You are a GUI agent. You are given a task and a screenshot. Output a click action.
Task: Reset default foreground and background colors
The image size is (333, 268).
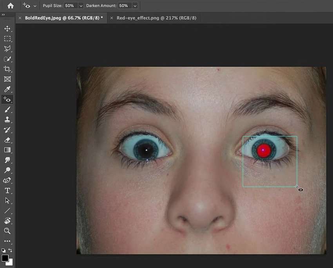4,250
